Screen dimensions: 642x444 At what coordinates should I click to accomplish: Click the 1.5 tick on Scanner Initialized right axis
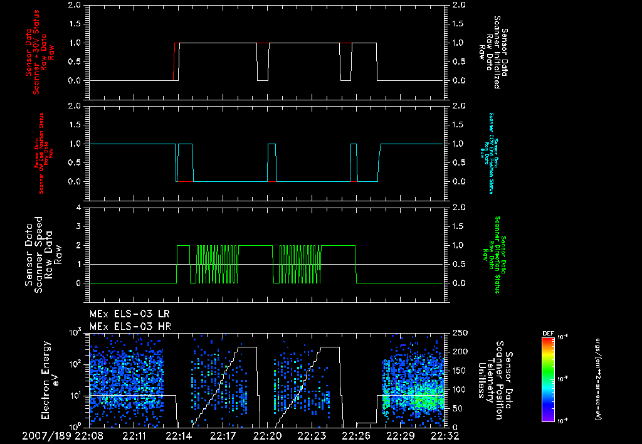tap(459, 24)
